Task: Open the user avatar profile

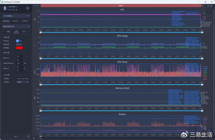Action: point(5,8)
